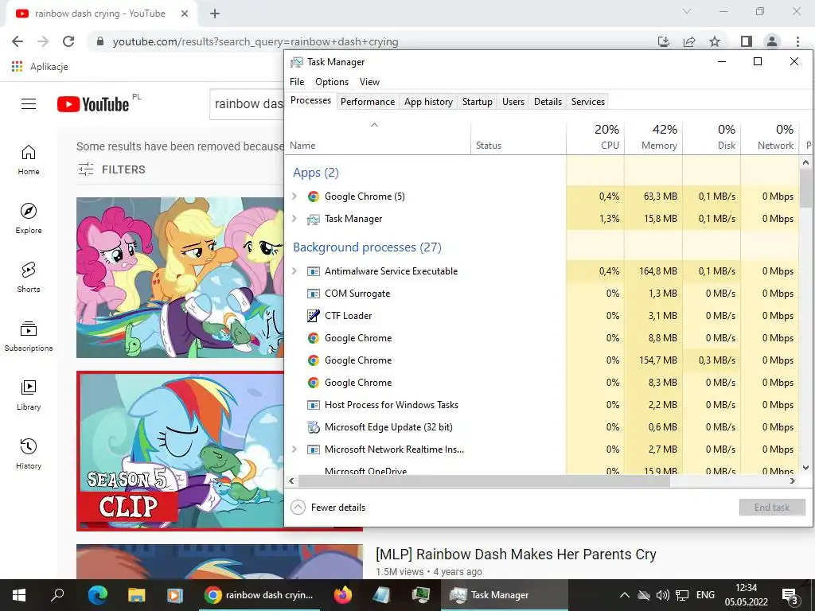Screen dimensions: 815x611
Task: Open the Season 5 Clip video thumbnail
Action: coord(181,451)
